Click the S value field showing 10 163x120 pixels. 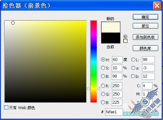[117, 68]
